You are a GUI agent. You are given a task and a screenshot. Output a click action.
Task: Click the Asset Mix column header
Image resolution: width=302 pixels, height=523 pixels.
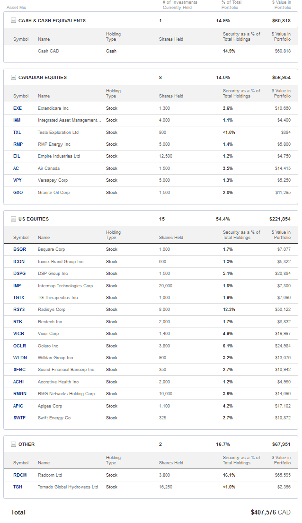click(17, 8)
